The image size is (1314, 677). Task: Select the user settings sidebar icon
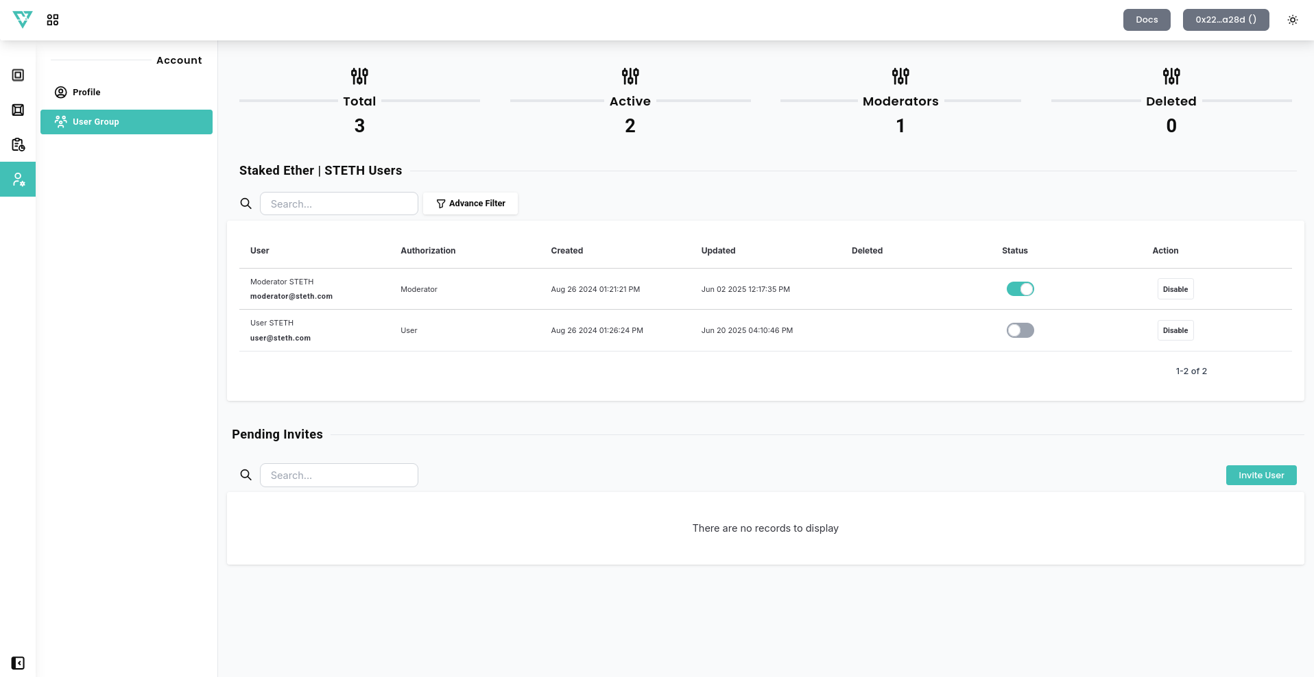(x=19, y=180)
